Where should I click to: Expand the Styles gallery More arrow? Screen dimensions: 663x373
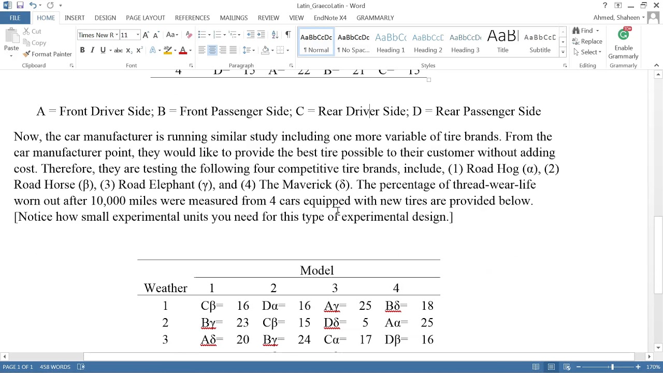563,52
